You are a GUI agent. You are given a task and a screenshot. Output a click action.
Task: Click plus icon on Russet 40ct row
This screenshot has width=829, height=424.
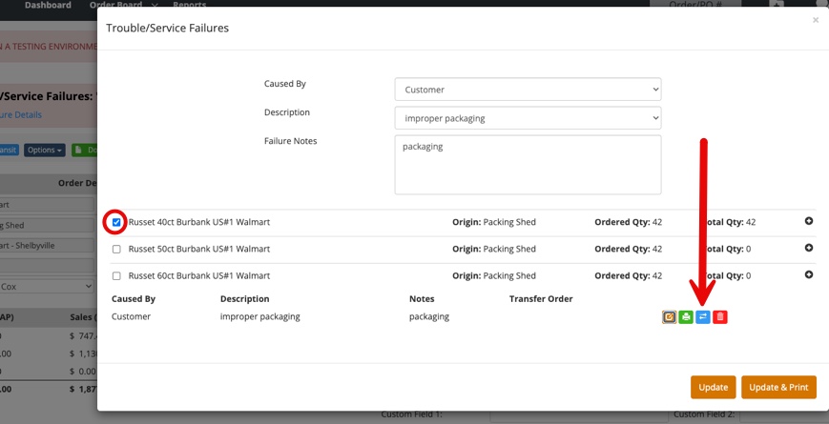point(809,221)
